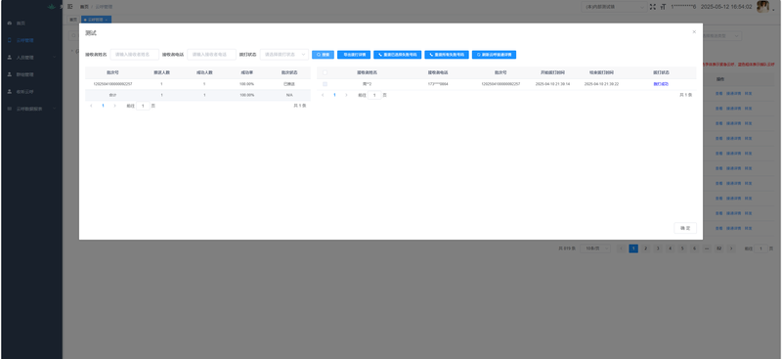Viewport: 782px width, 359px height.
Task: Open the 拨打状态 status dropdown
Action: coord(284,55)
